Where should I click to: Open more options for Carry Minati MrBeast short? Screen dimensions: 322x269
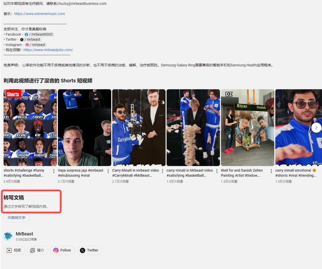click(x=162, y=171)
